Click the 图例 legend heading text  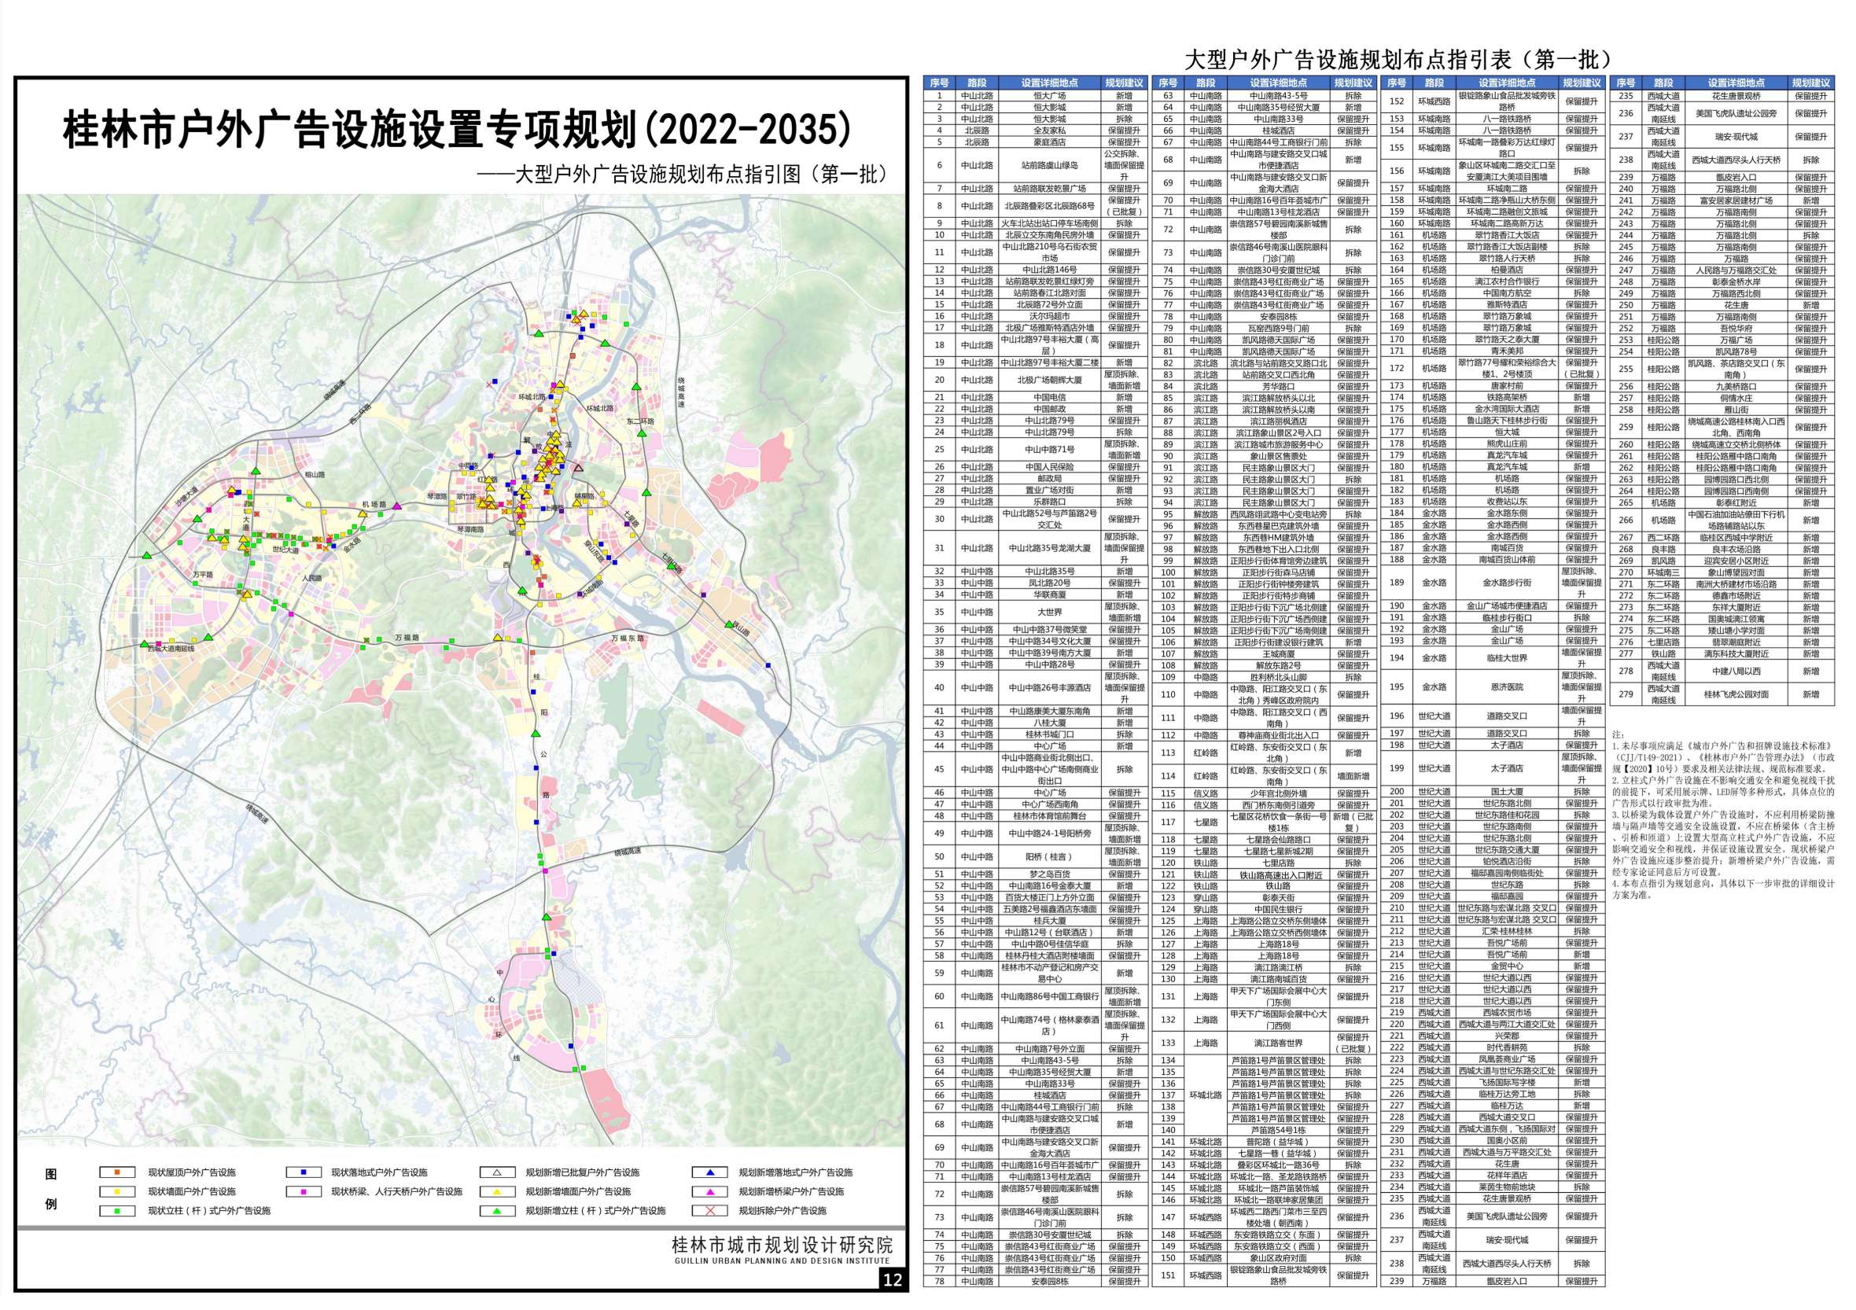click(x=51, y=1190)
